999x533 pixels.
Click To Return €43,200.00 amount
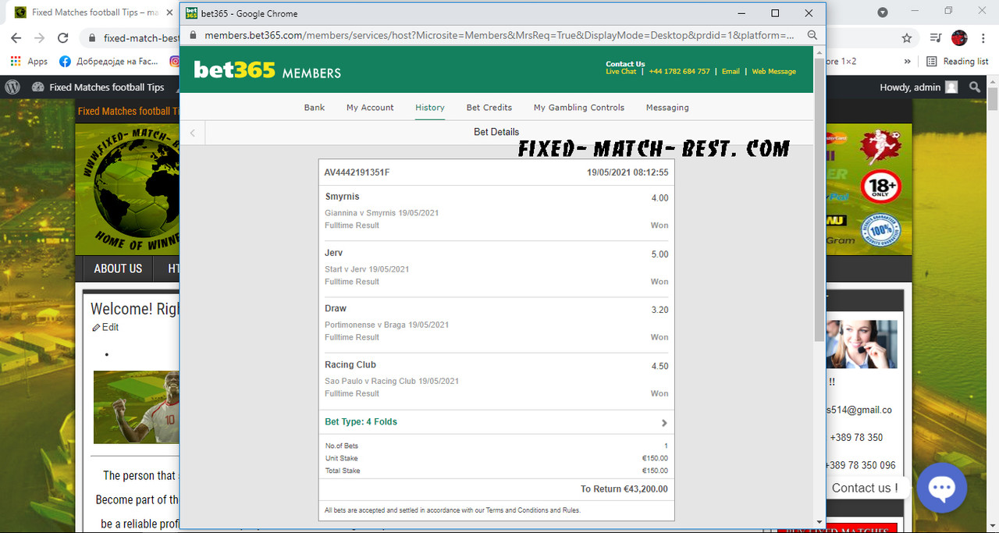[x=624, y=489]
